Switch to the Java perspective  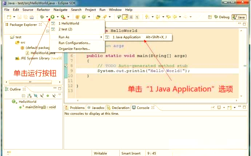(x=239, y=17)
